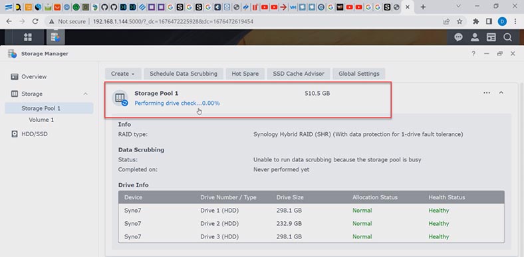Click the Not secure warning icon

tap(51, 21)
